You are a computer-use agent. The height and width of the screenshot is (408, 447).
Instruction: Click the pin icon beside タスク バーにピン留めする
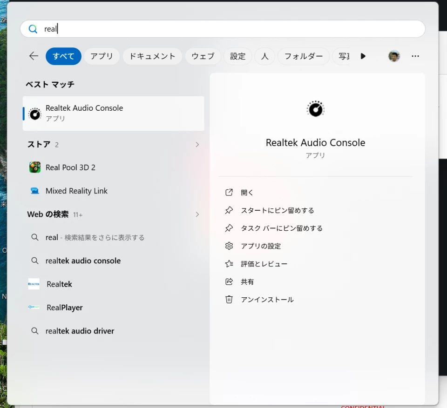click(x=229, y=228)
